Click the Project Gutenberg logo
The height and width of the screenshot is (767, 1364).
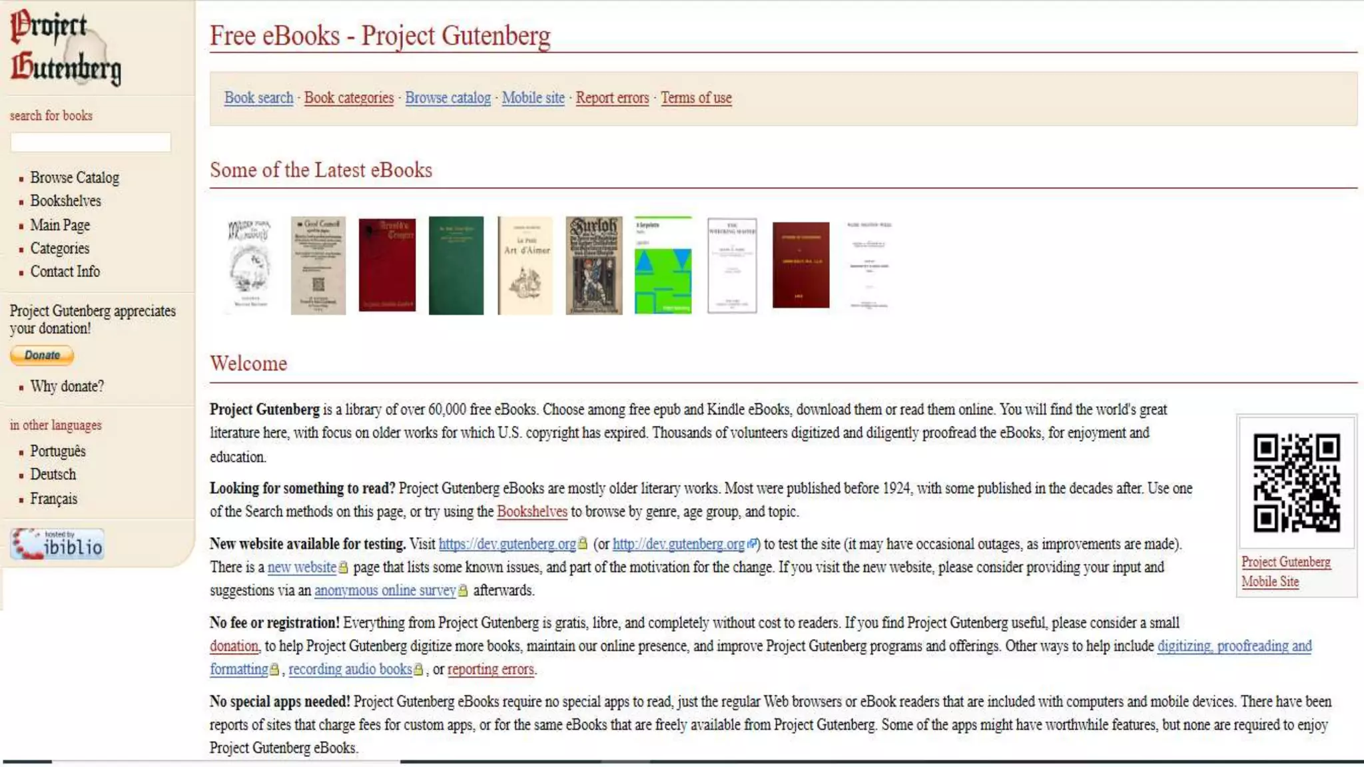65,48
